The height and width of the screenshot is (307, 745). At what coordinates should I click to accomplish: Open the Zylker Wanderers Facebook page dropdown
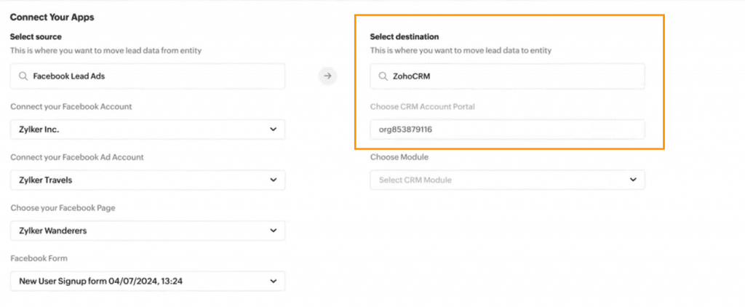pos(148,231)
